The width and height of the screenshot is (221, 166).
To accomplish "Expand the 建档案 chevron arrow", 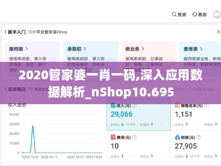I will (27, 49).
